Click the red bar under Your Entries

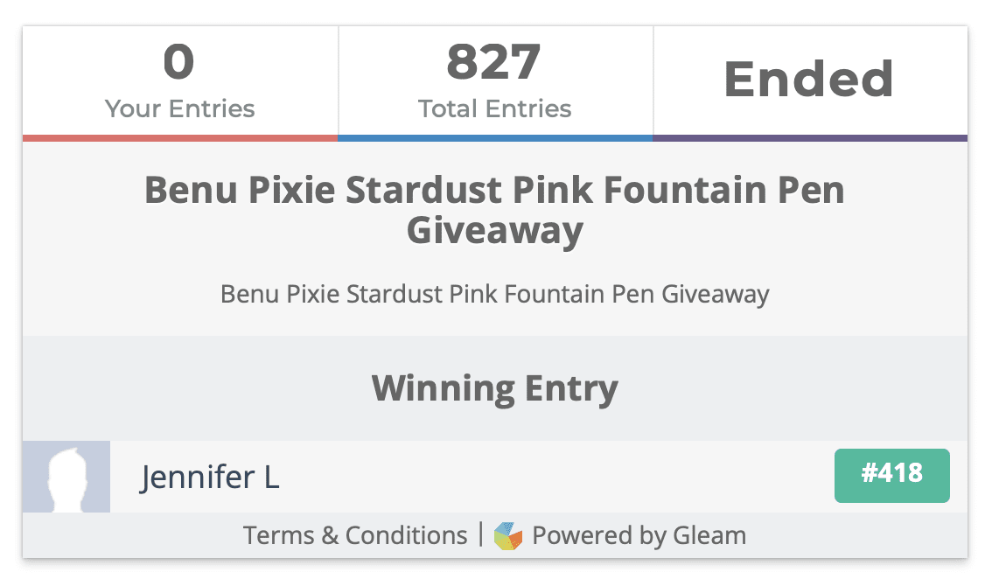click(180, 138)
